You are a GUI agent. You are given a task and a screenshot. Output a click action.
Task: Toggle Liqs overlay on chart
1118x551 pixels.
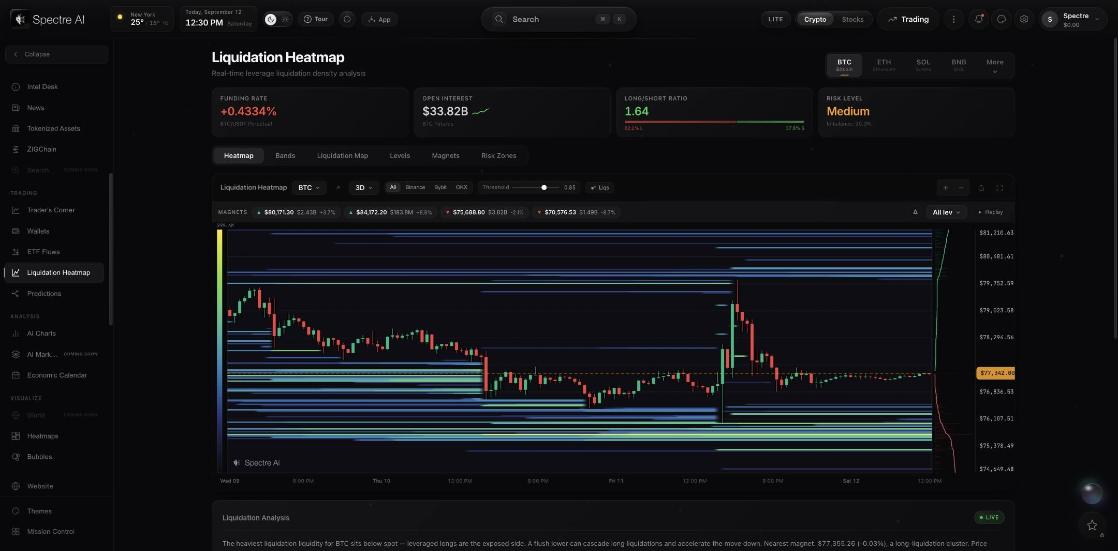coord(600,187)
